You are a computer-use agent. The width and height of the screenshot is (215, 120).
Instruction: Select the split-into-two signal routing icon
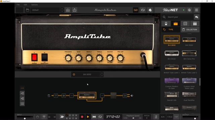click(22, 93)
